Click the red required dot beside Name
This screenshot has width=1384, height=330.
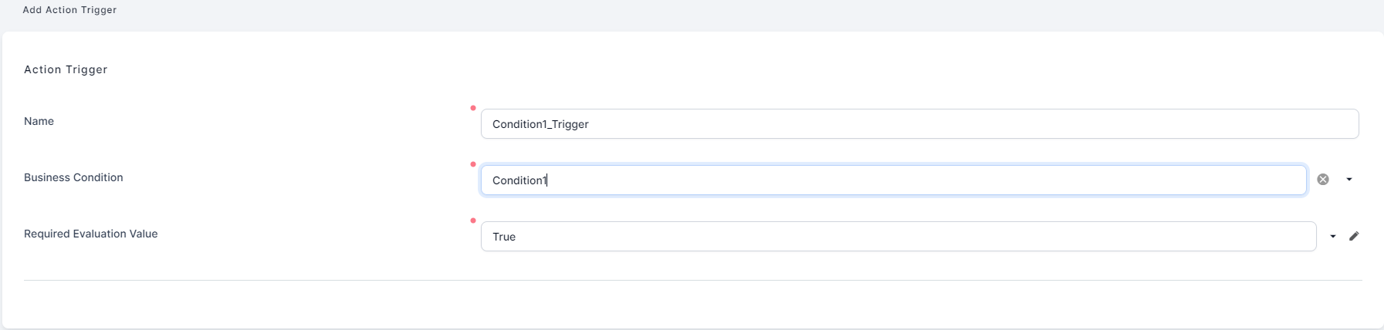pos(473,108)
